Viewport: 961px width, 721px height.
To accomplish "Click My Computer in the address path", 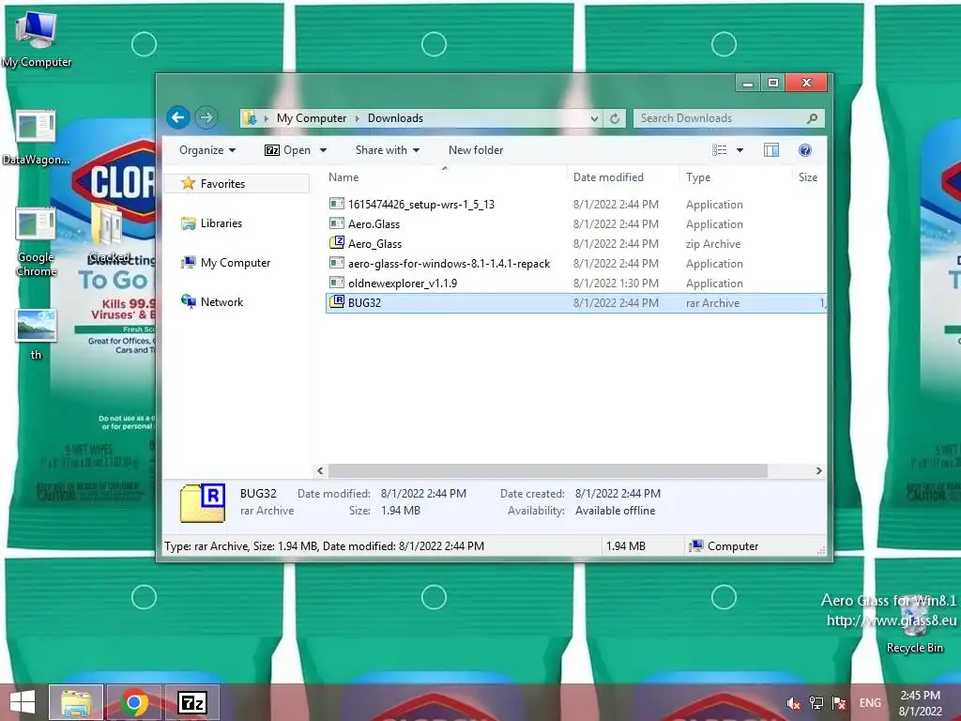I will 312,118.
